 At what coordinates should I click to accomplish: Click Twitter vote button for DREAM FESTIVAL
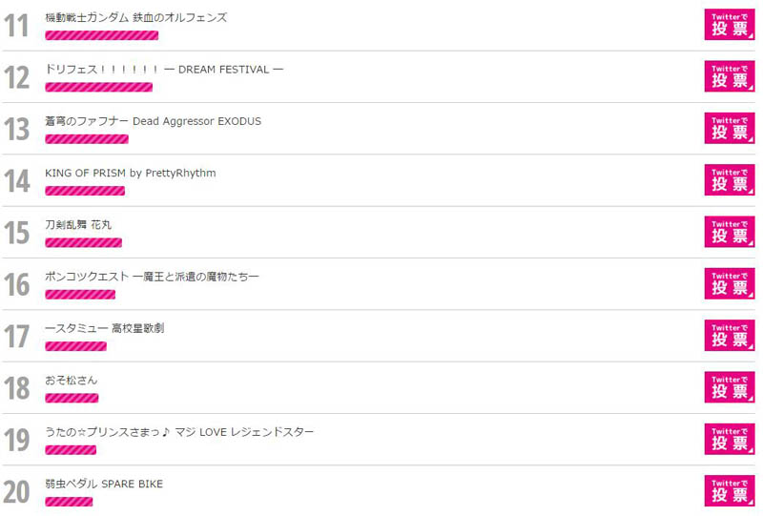[x=730, y=76]
